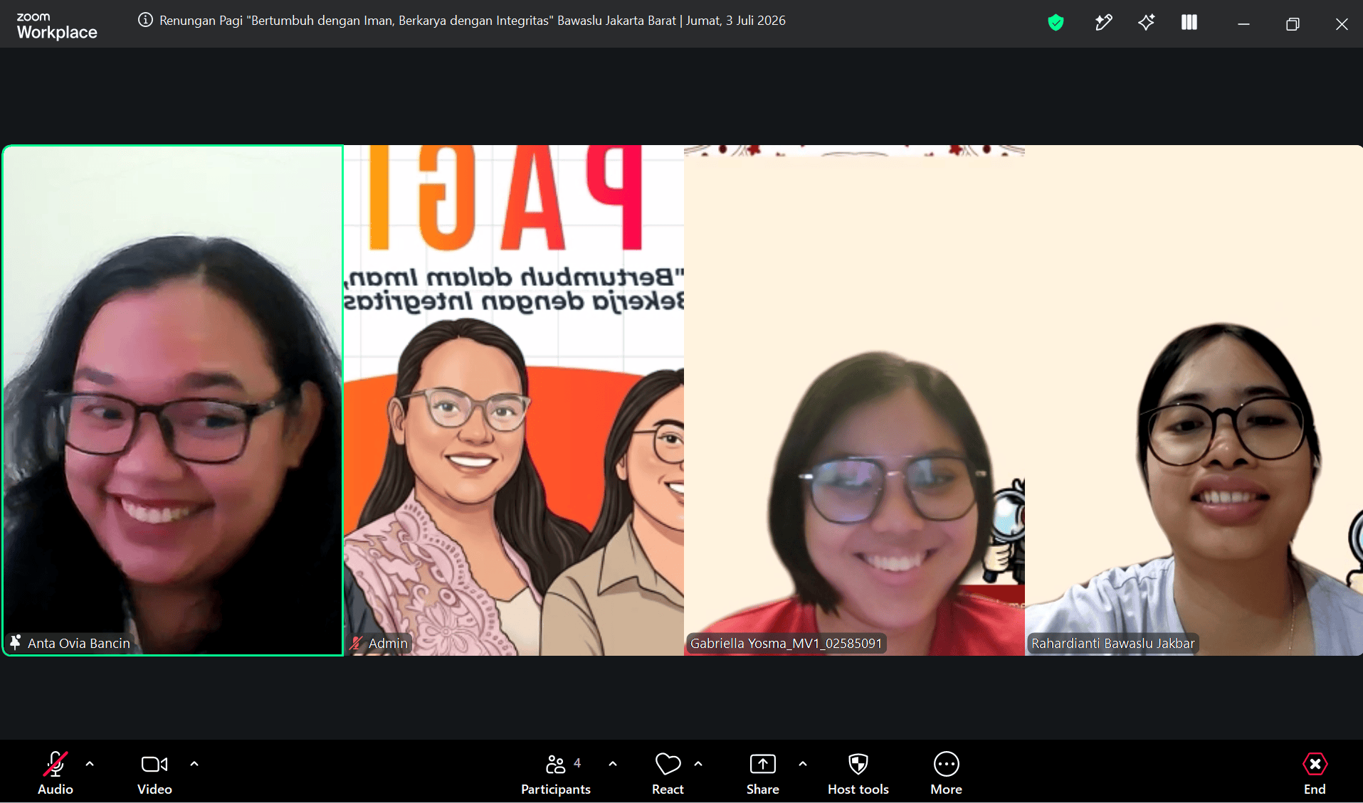Image resolution: width=1363 pixels, height=803 pixels.
Task: Open Host tools shield menu
Action: pyautogui.click(x=858, y=773)
